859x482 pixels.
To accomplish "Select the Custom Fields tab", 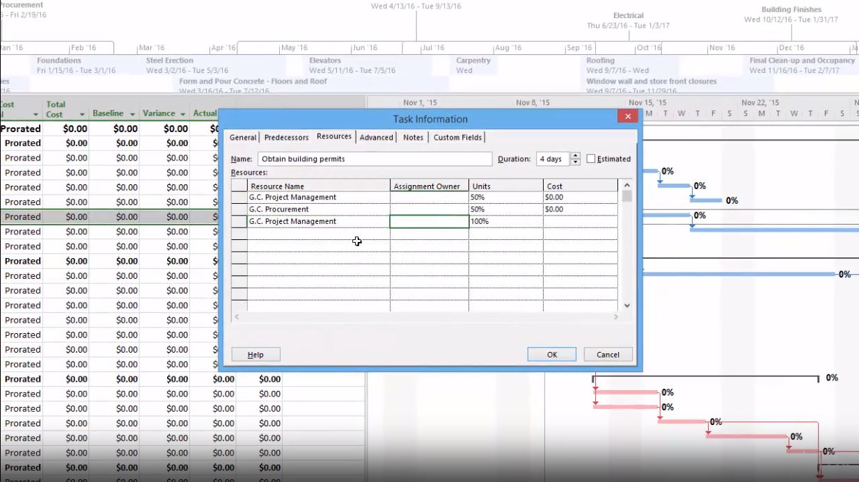I will tap(457, 138).
